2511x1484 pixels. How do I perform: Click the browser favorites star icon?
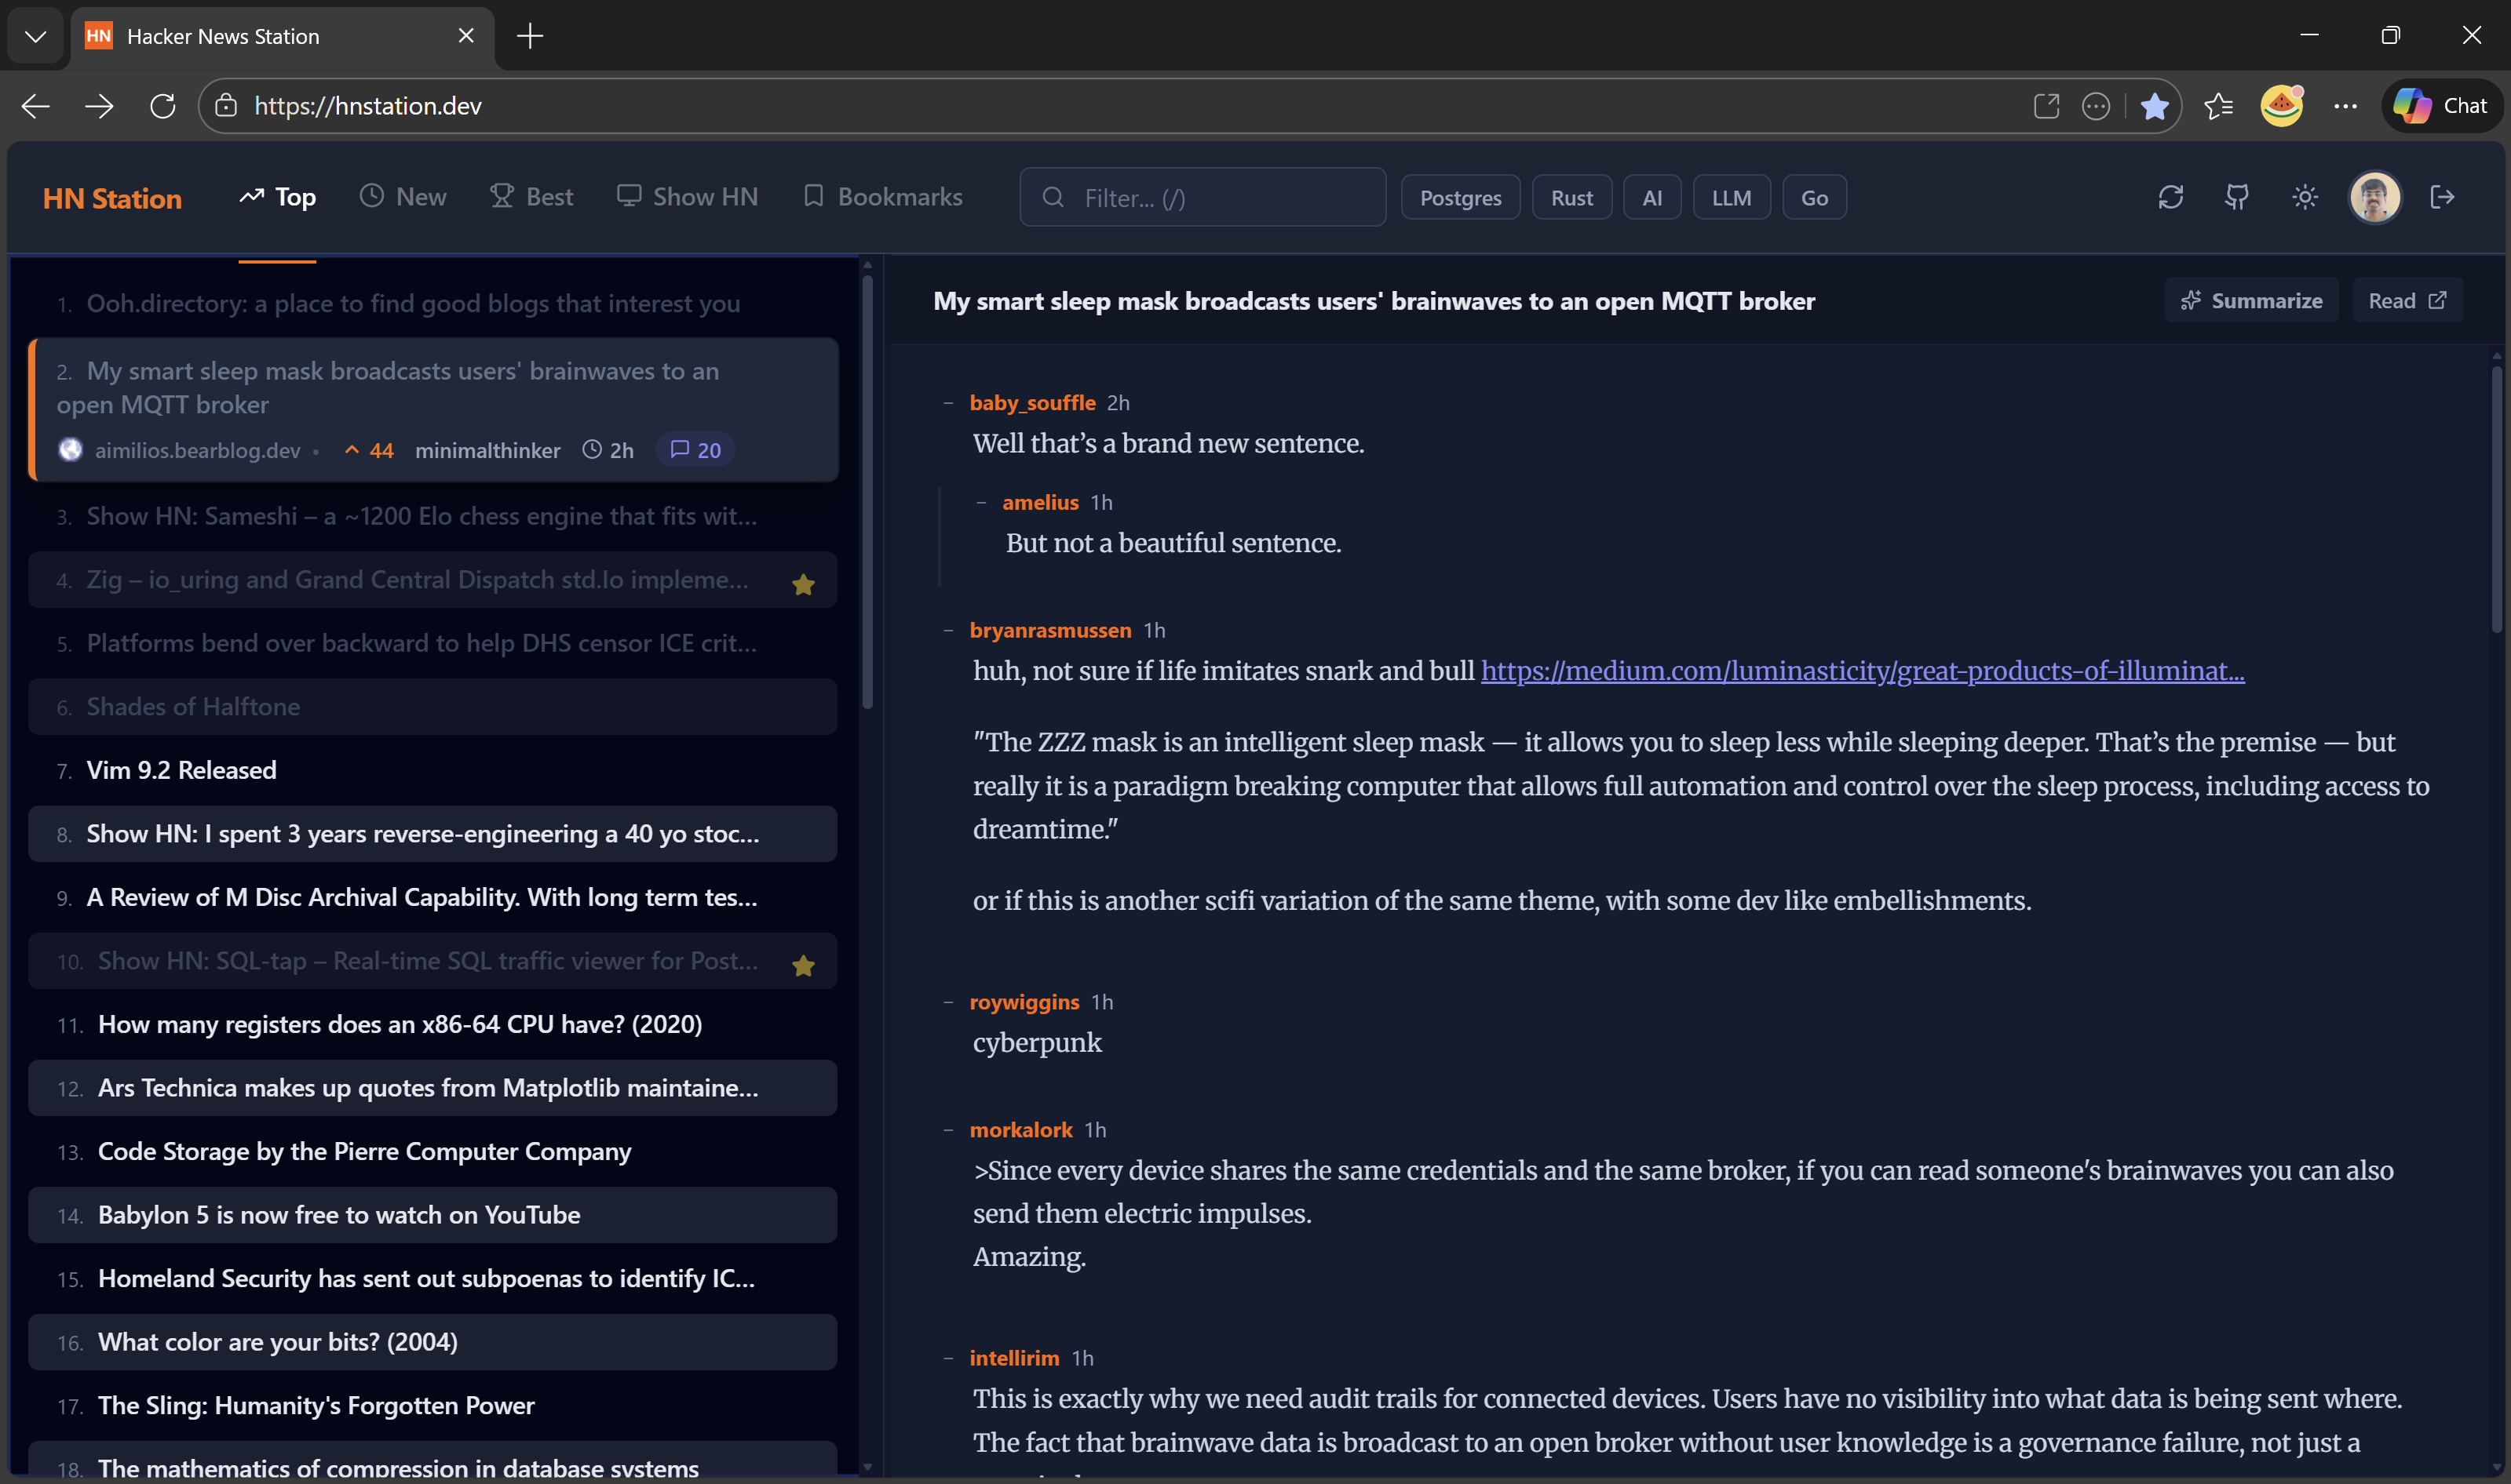[2155, 106]
